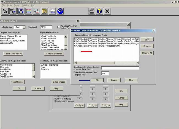Select meteoclimatic_davis_roda.htx in Template Files list
This screenshot has width=179, height=129.
click(x=12, y=41)
